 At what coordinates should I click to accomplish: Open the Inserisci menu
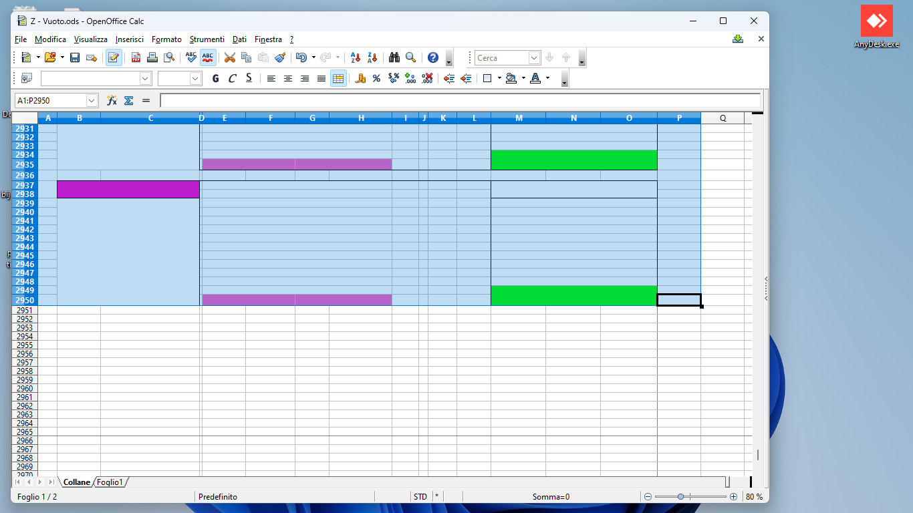130,39
